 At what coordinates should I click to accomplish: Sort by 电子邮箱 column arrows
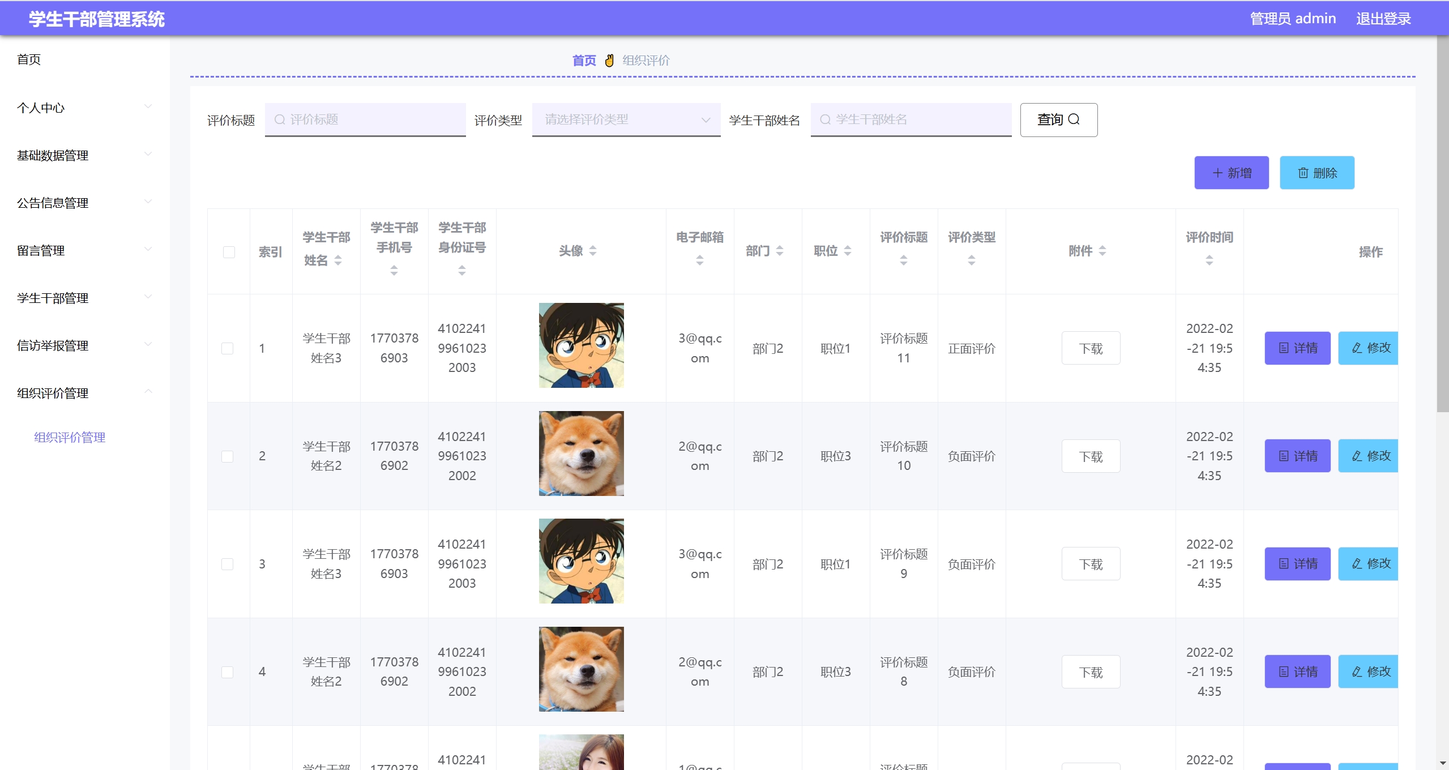pos(700,260)
